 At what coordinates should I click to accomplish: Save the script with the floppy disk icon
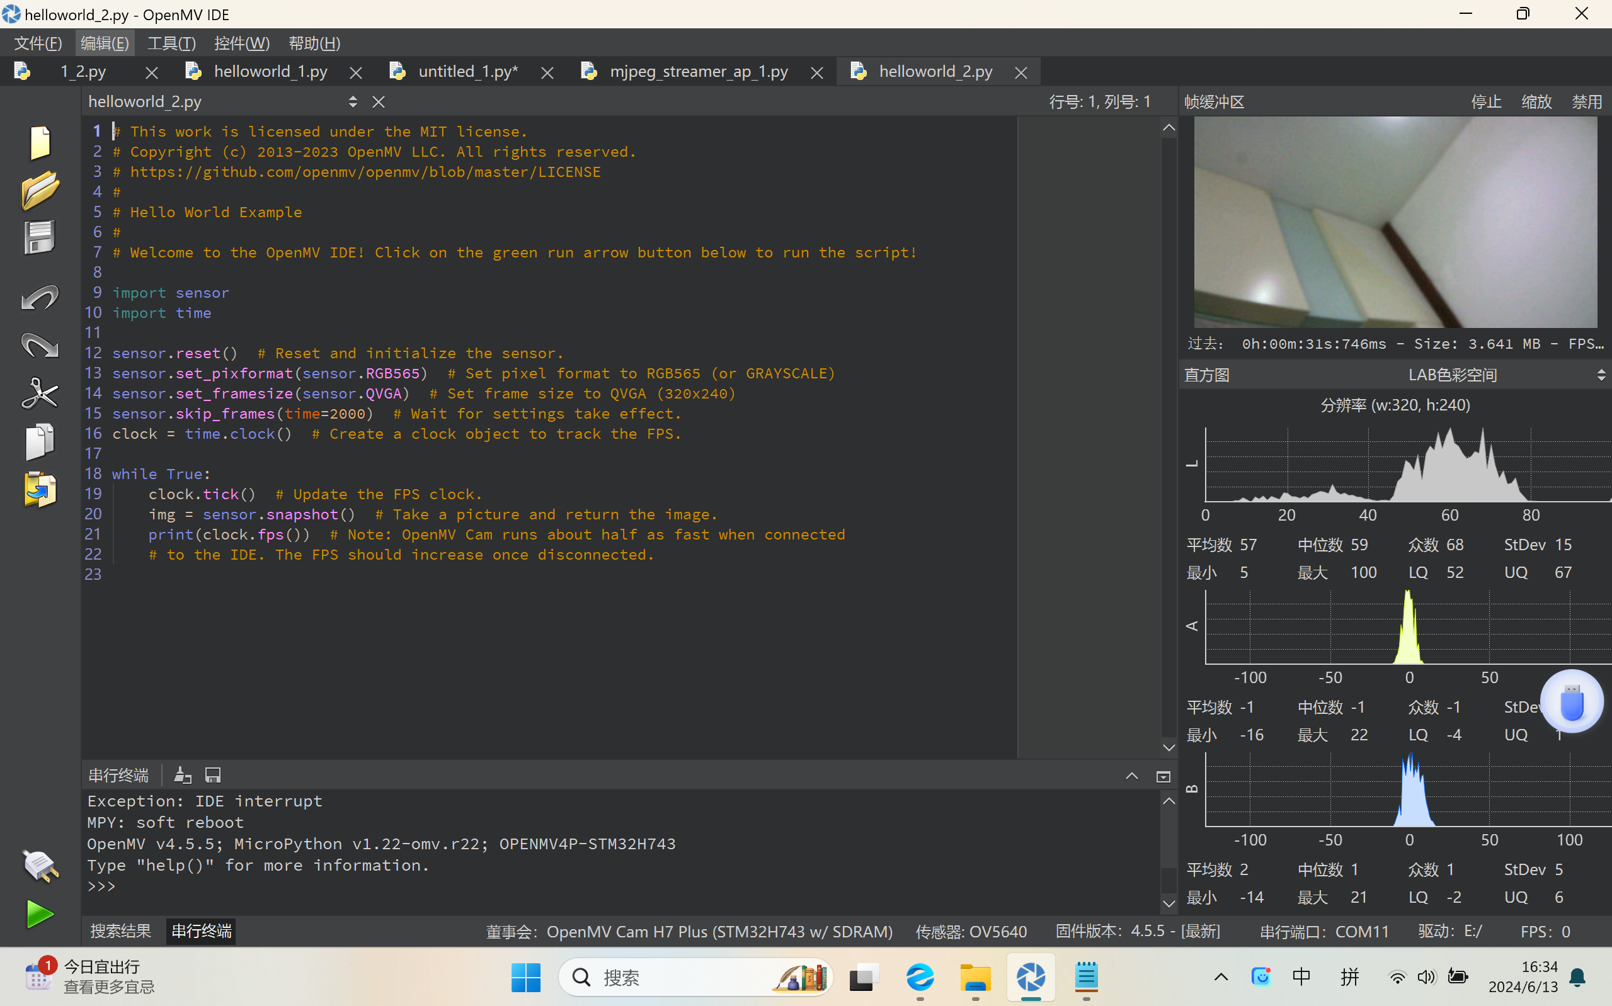click(40, 237)
